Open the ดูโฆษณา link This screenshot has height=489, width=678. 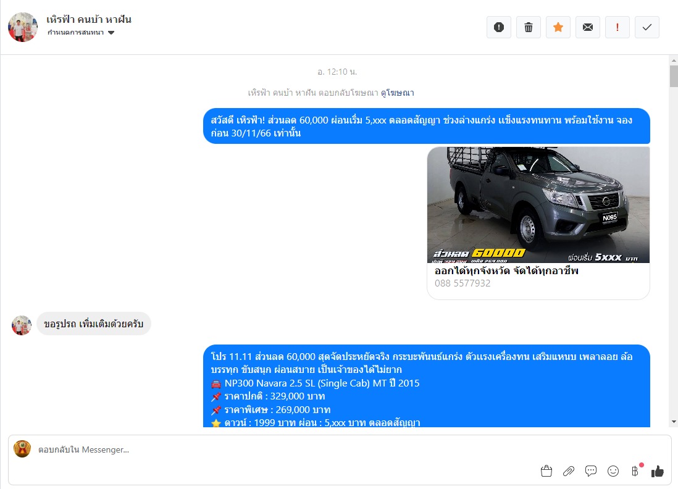[x=398, y=93]
